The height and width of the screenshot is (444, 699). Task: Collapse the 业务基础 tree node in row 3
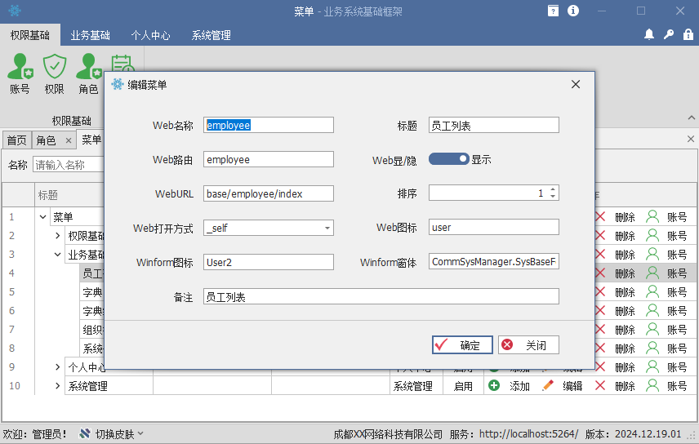click(57, 255)
